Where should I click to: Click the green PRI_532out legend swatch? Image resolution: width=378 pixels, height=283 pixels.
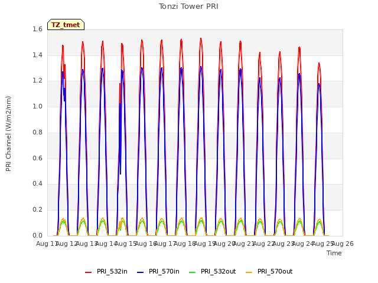[x=193, y=272]
